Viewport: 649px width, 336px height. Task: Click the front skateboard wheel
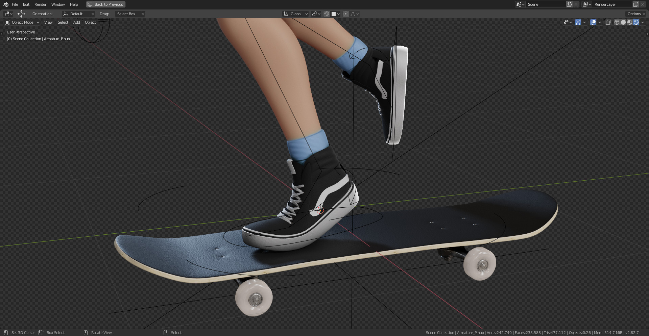[254, 298]
